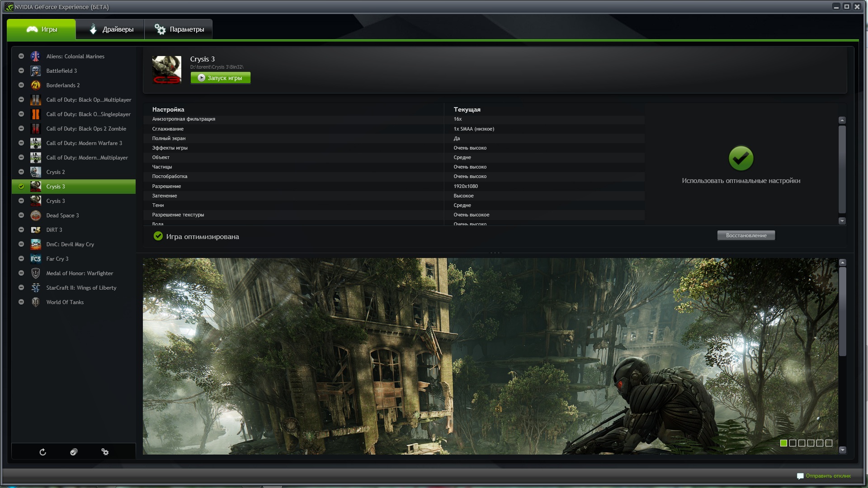The width and height of the screenshot is (868, 488).
Task: Toggle status circle next to Dead Space 3
Action: (21, 216)
